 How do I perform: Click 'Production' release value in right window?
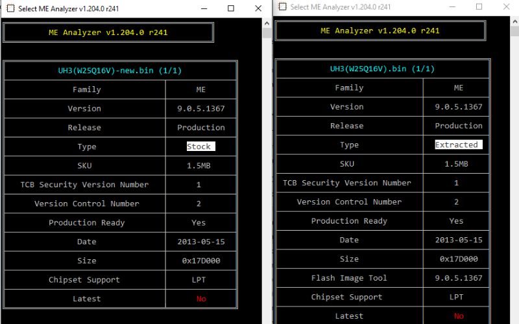pos(459,126)
